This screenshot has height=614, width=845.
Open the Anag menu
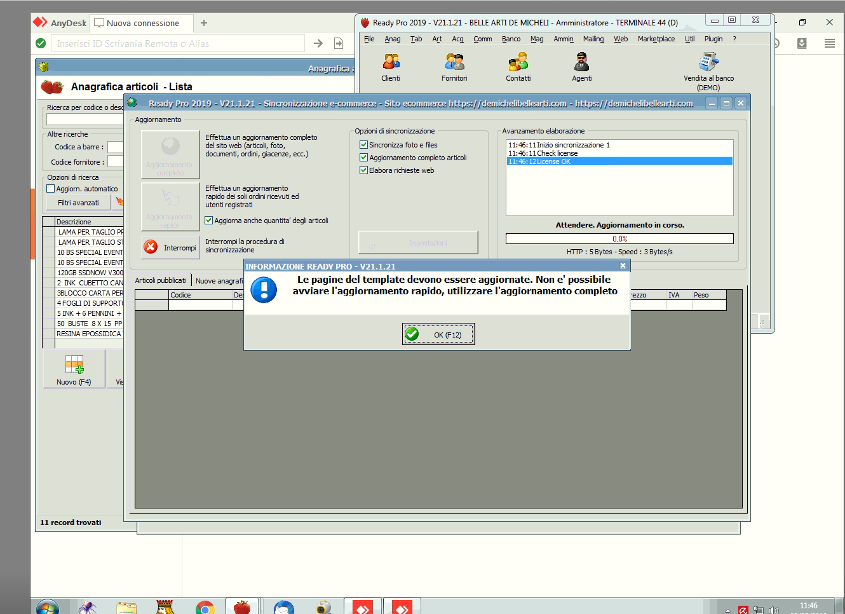click(393, 39)
